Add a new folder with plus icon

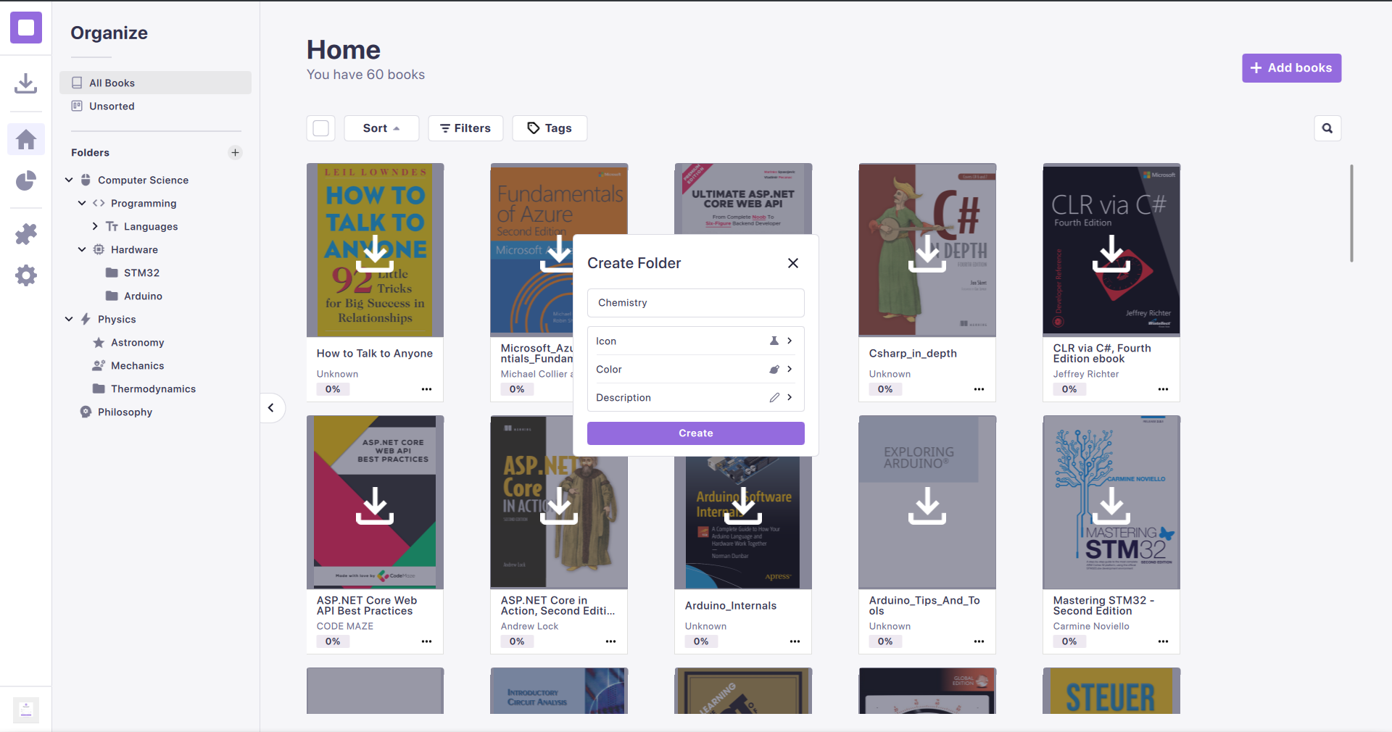[235, 152]
